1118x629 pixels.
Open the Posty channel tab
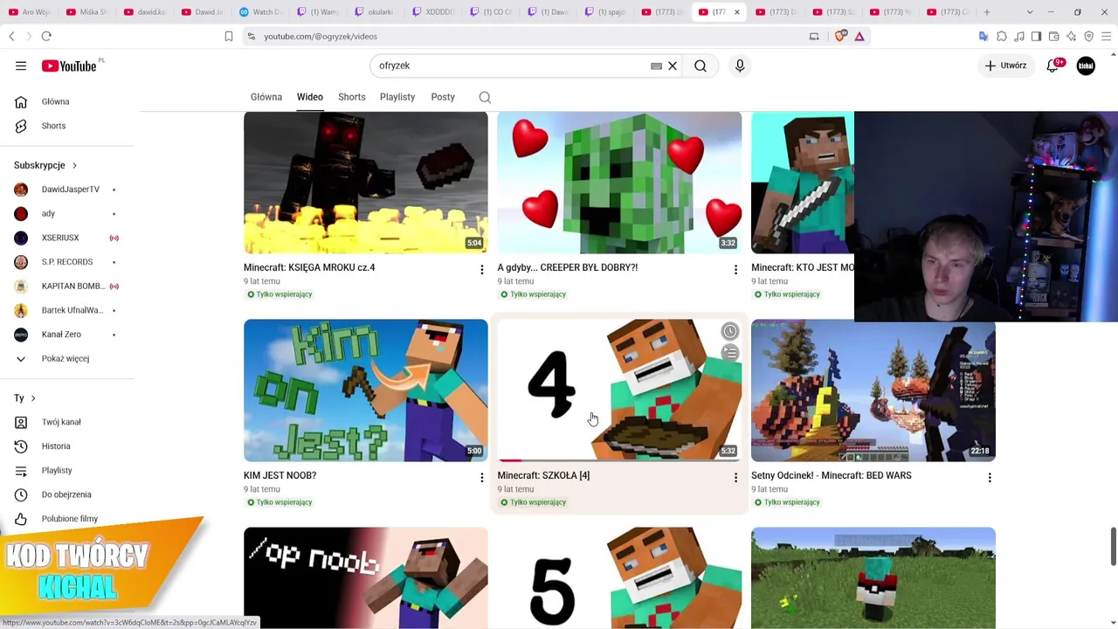tap(443, 97)
